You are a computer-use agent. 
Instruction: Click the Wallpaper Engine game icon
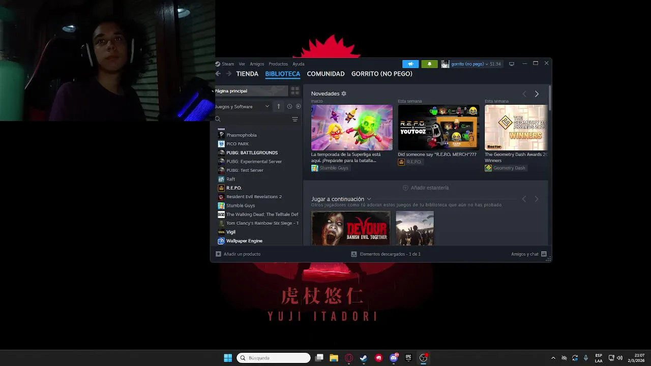click(x=221, y=241)
